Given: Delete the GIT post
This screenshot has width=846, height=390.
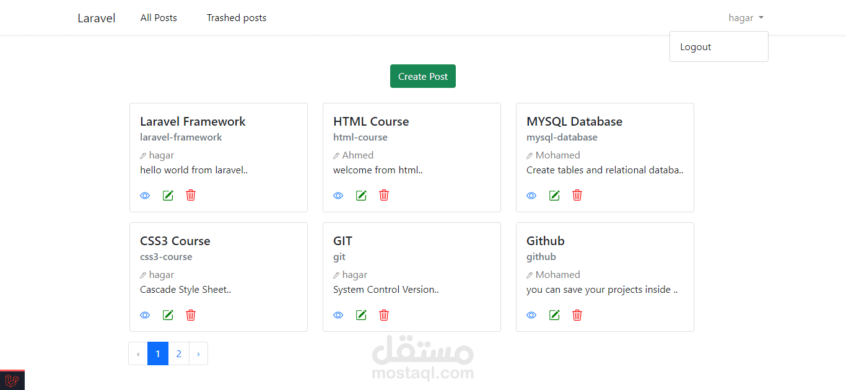Looking at the screenshot, I should point(384,314).
